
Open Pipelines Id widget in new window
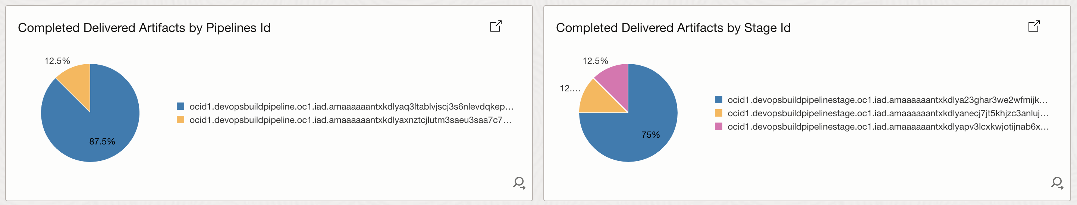click(496, 27)
